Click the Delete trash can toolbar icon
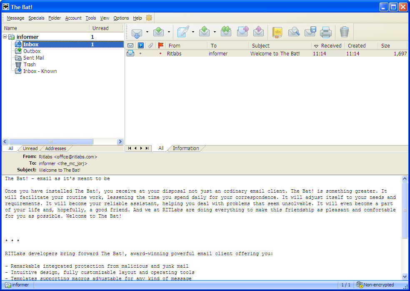The image size is (410, 291). [344, 32]
